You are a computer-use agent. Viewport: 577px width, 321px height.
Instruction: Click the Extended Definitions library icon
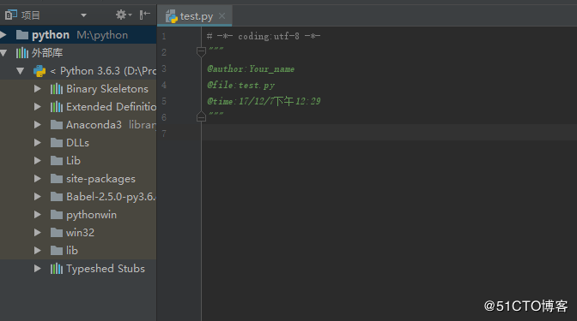(57, 107)
